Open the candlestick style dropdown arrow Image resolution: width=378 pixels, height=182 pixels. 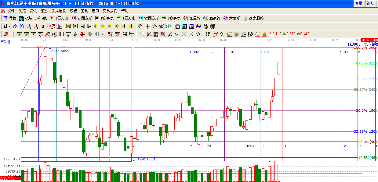[47, 26]
